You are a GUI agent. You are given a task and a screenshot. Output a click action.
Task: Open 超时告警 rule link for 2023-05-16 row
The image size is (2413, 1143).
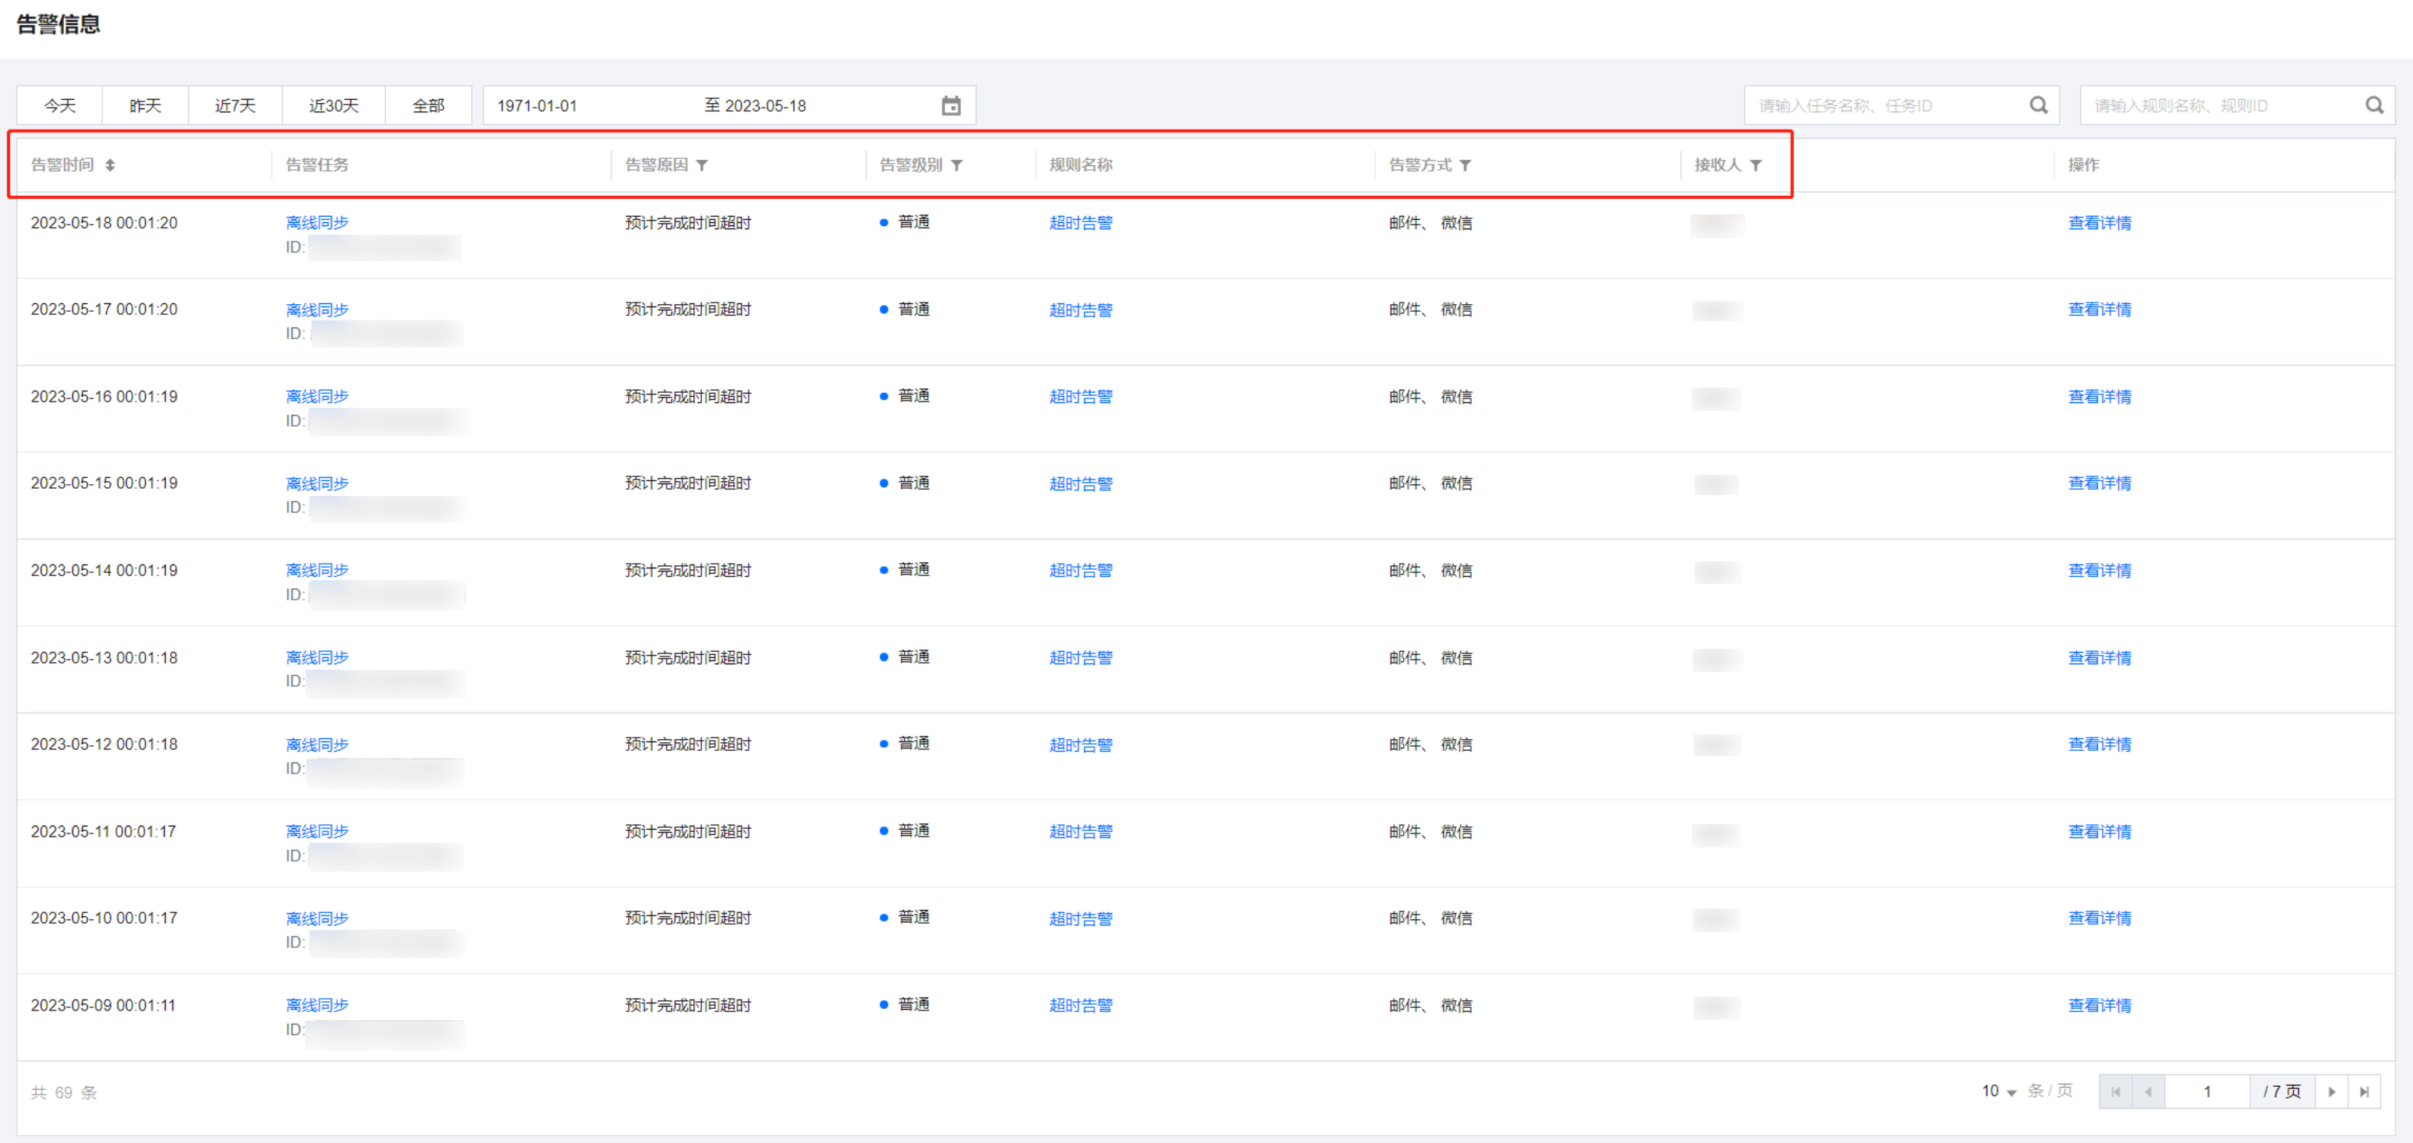pyautogui.click(x=1080, y=397)
